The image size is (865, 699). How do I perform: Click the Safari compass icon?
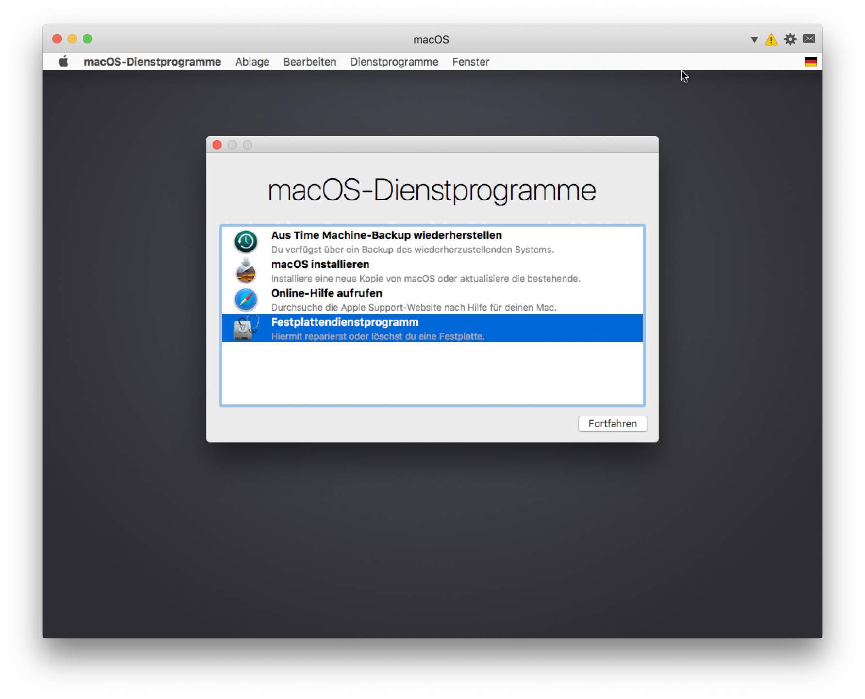coord(246,300)
